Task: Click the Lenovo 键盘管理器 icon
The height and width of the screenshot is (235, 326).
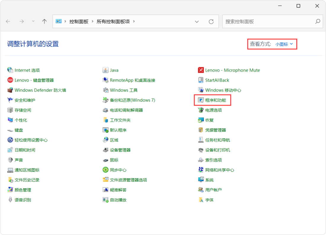Action: click(x=10, y=80)
